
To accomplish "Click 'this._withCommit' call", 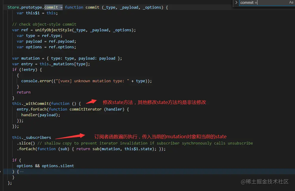I will point(30,103).
